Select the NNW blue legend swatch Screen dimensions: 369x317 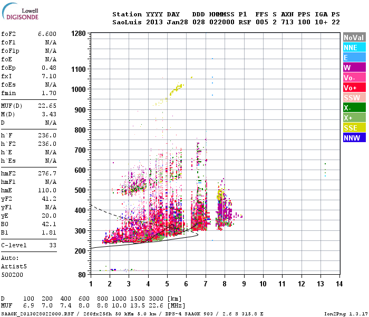pos(354,138)
